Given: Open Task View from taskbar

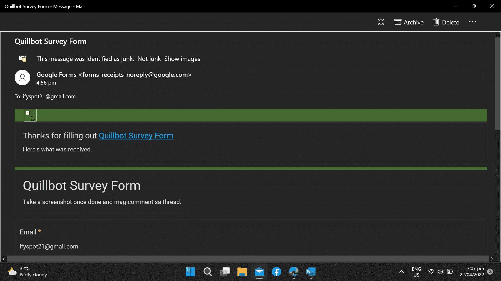Looking at the screenshot, I should click(x=225, y=272).
